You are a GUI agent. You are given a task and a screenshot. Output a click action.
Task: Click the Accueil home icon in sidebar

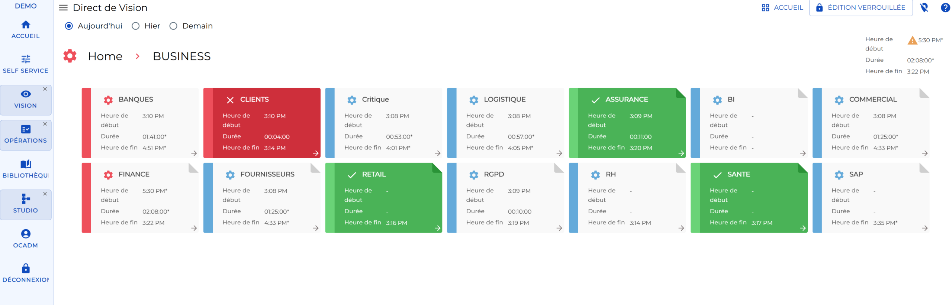click(x=26, y=25)
